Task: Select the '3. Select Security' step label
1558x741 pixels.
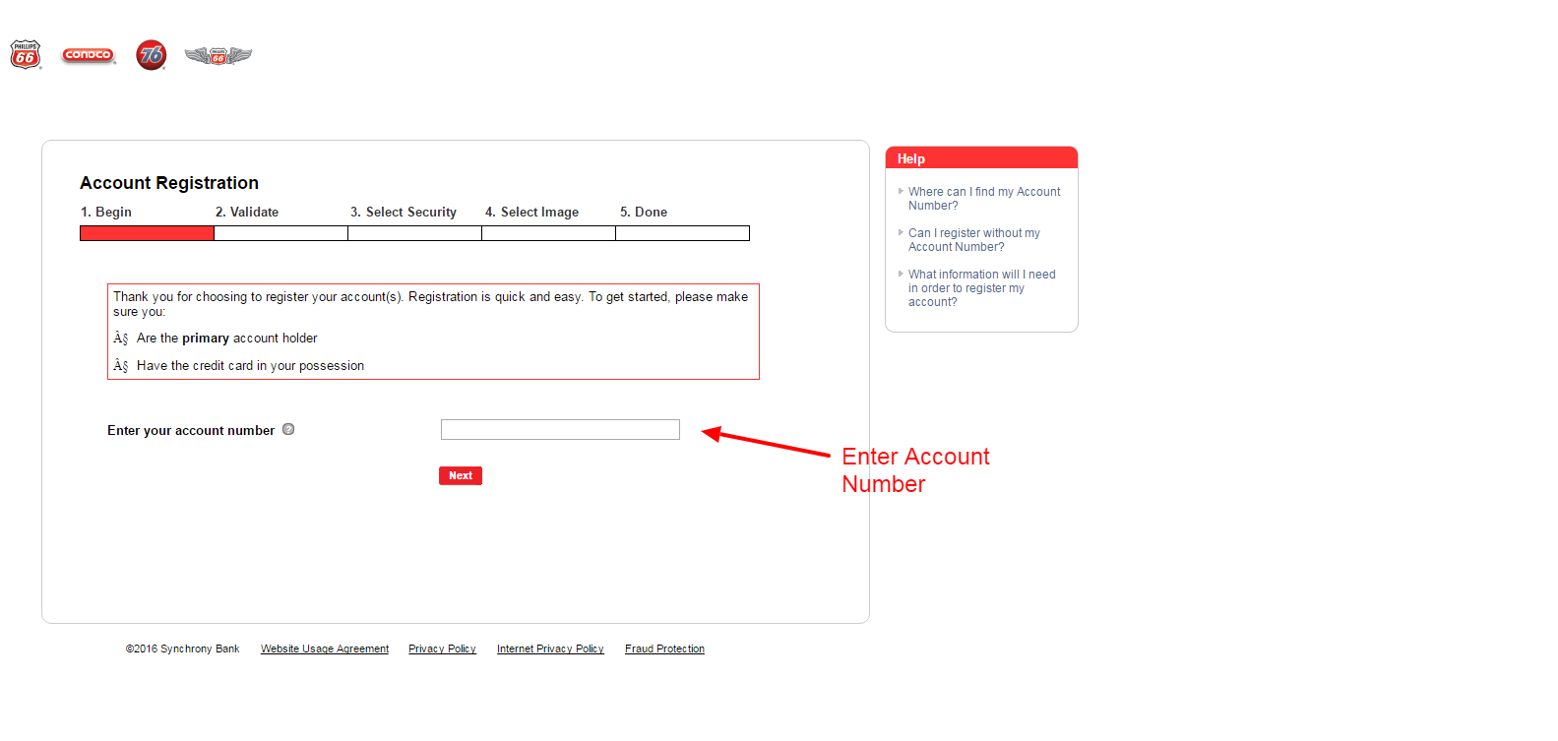Action: 404,212
